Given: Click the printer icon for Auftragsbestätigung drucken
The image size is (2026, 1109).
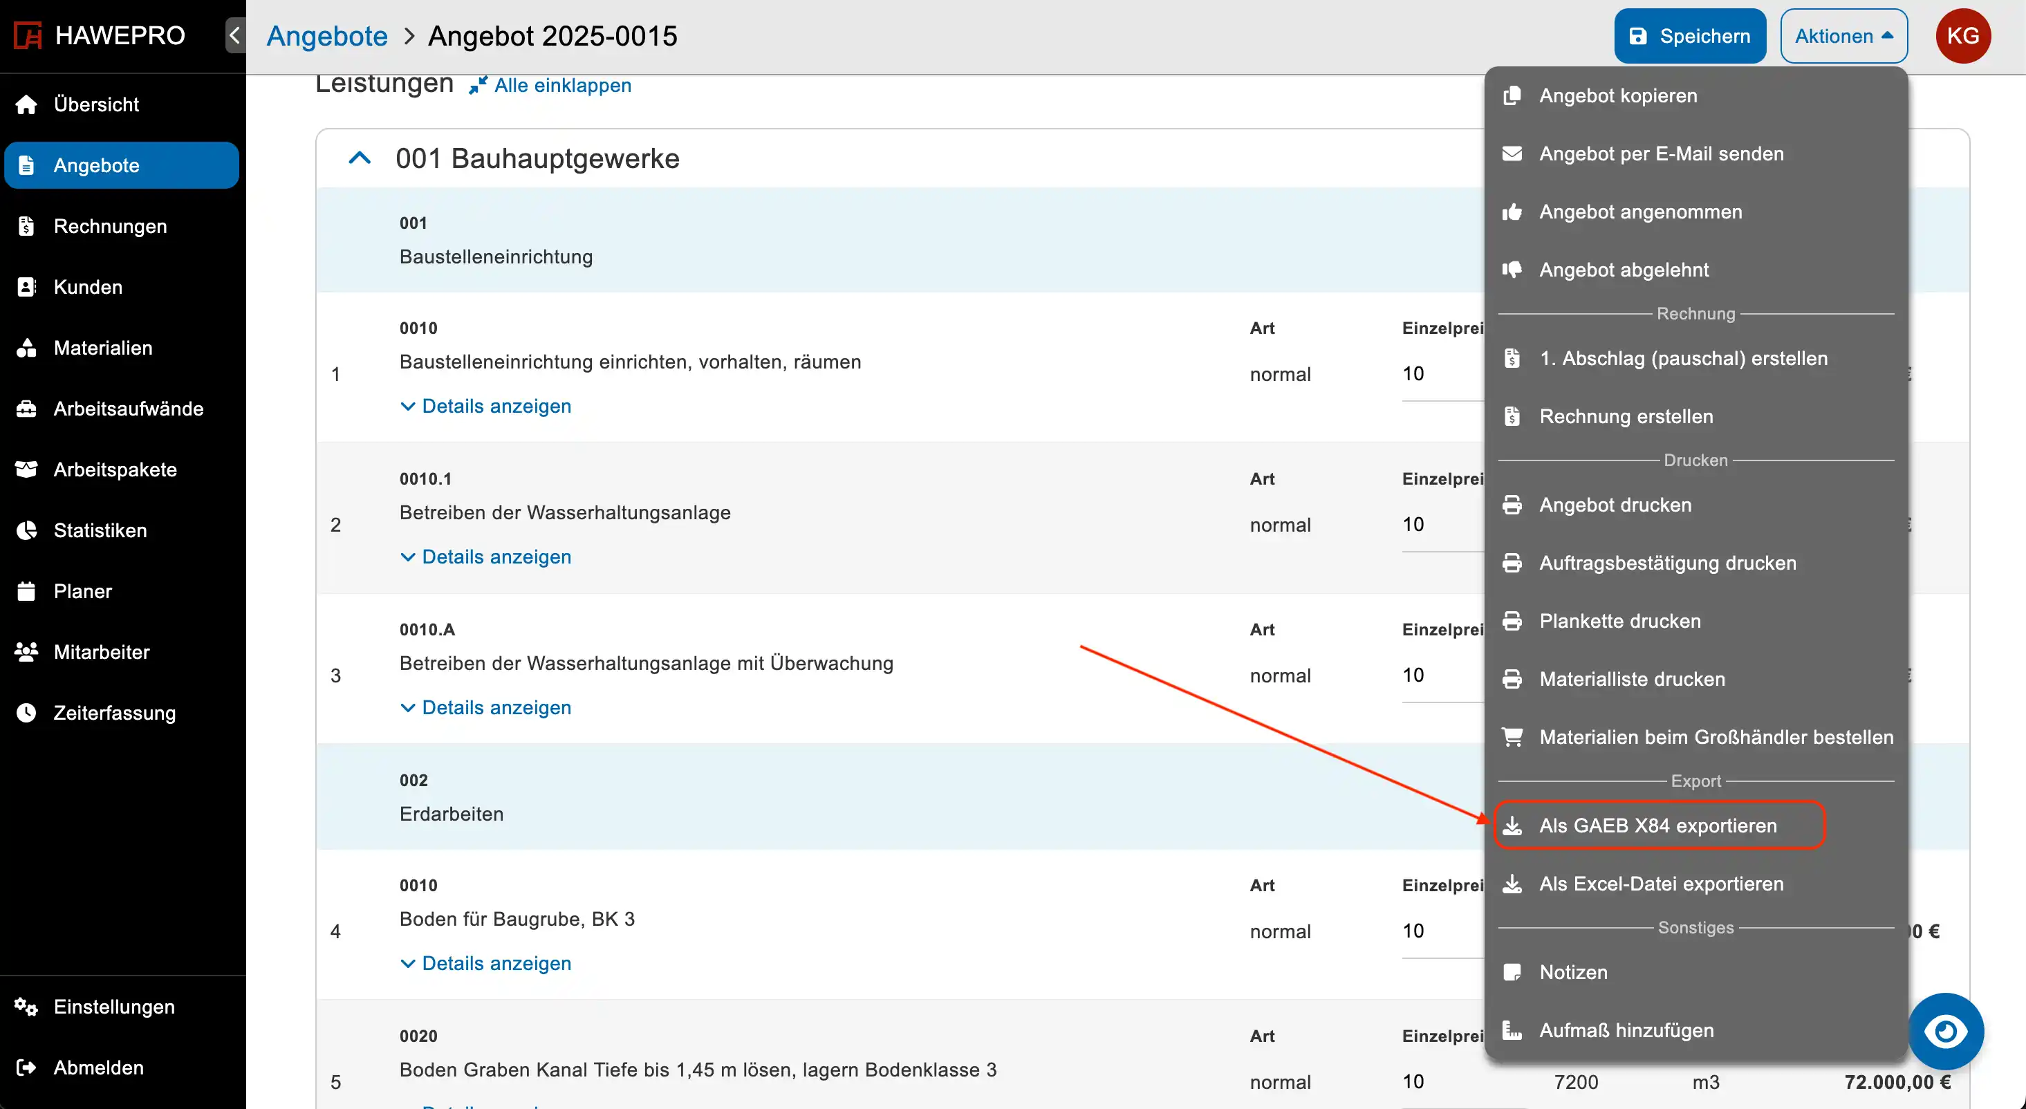Looking at the screenshot, I should (1512, 563).
